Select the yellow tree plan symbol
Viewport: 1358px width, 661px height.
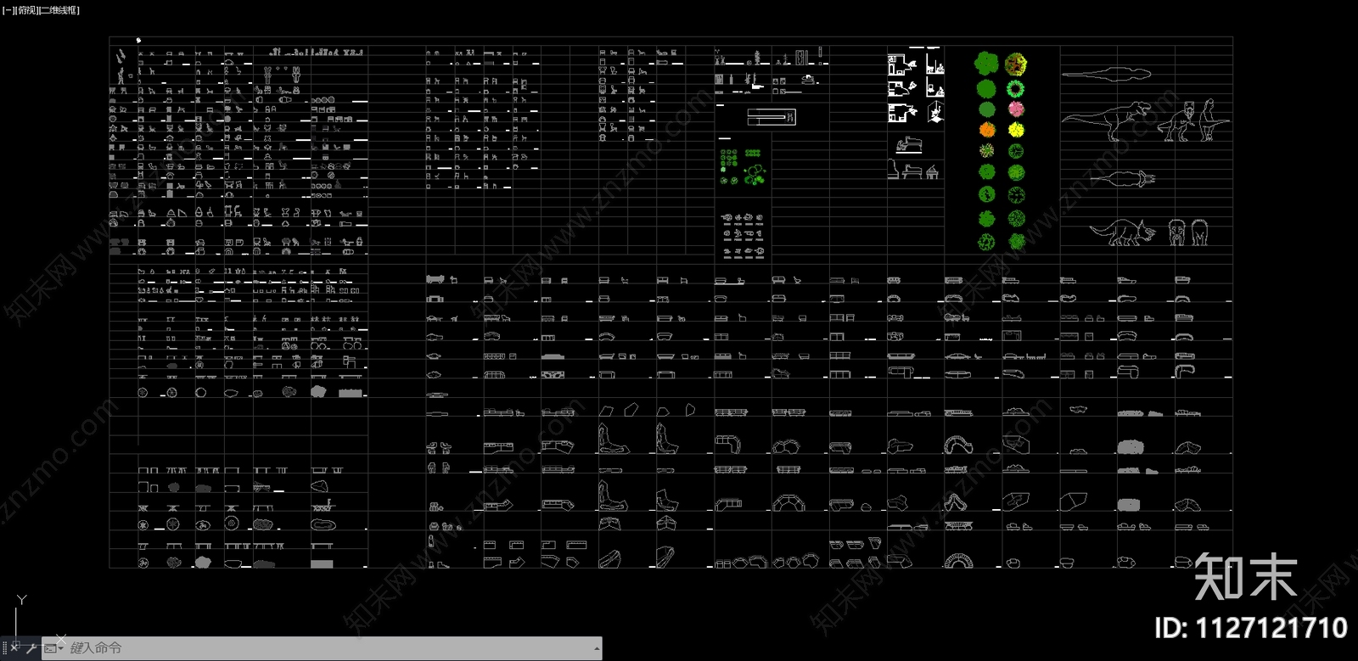[x=1016, y=130]
